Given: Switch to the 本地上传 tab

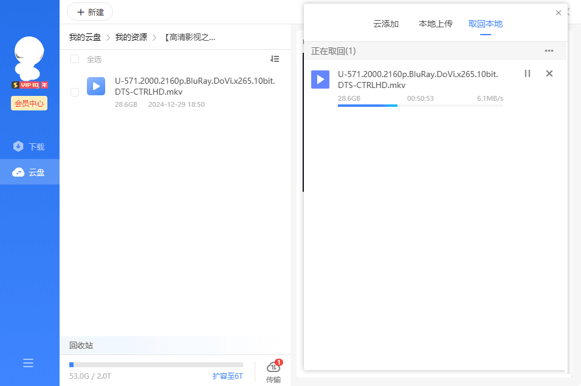Looking at the screenshot, I should (x=435, y=24).
